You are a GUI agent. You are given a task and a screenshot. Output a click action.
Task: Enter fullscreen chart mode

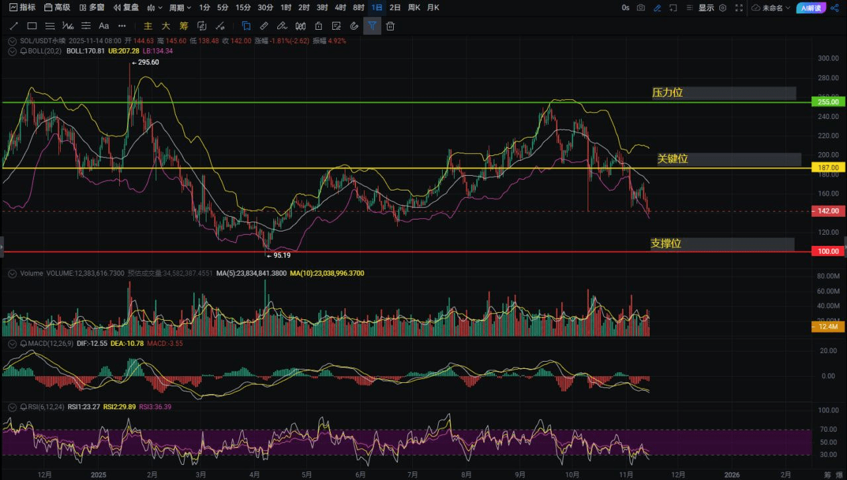pos(739,8)
